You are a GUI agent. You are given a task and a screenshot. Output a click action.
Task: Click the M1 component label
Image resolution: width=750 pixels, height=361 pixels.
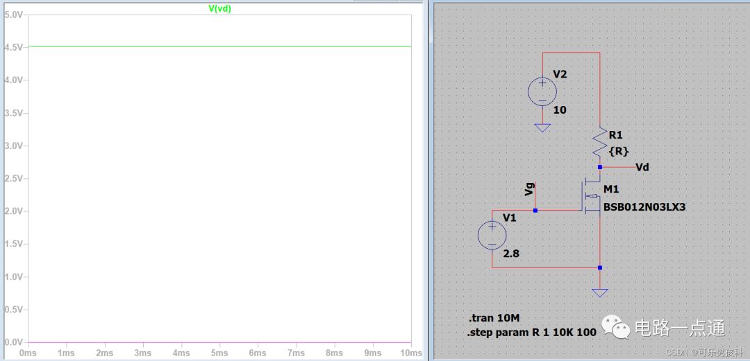[x=612, y=190]
